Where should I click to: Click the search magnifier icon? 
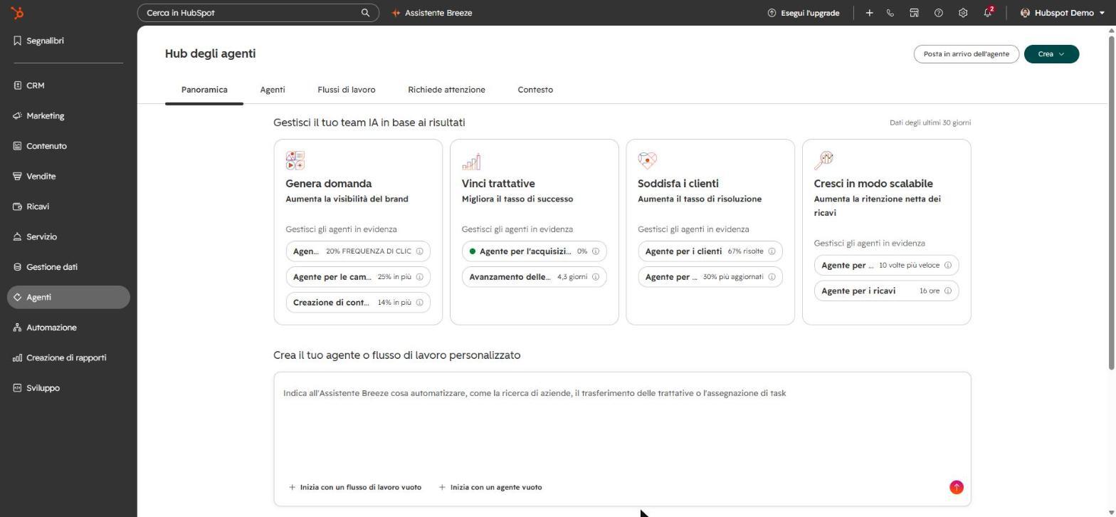(365, 13)
